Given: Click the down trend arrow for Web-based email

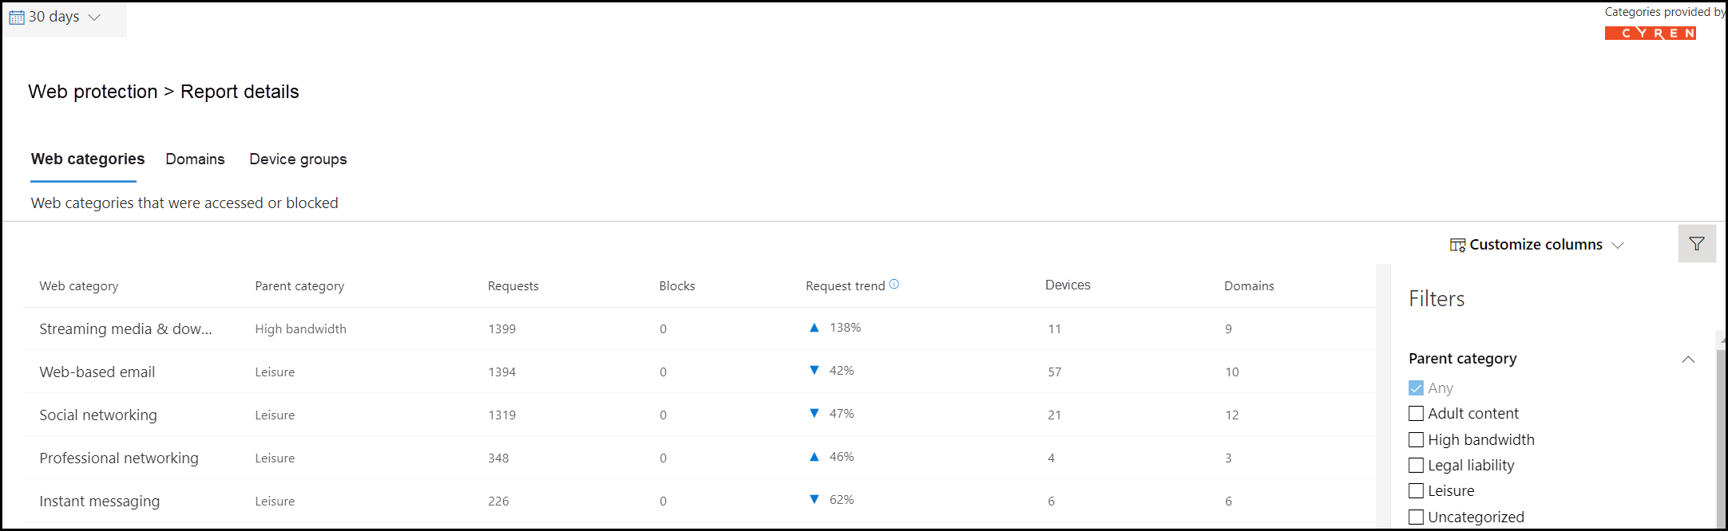Looking at the screenshot, I should point(814,370).
